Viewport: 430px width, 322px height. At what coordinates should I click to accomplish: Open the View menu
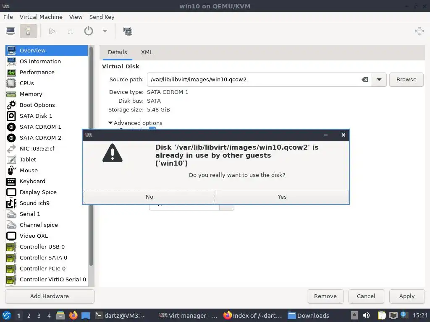pyautogui.click(x=76, y=17)
